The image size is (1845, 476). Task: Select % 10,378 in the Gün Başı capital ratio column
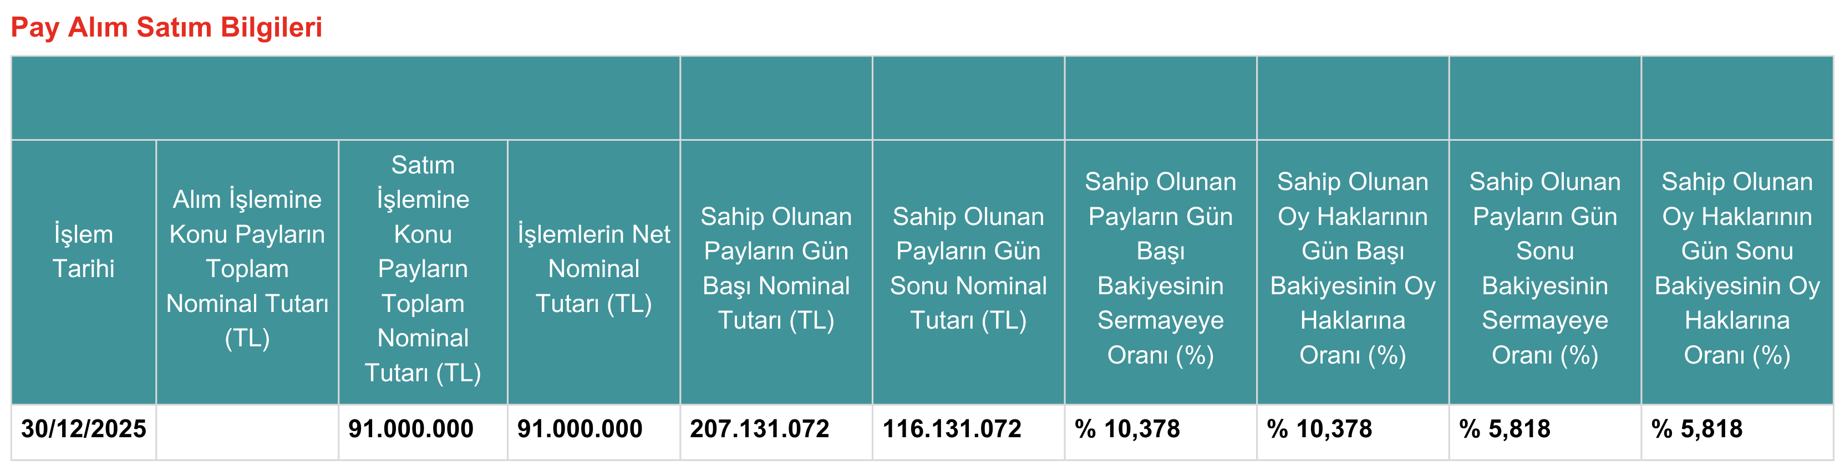(1127, 429)
